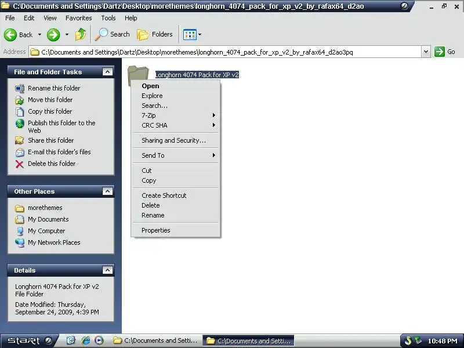Click the My Documents icon
The image size is (464, 348).
[x=20, y=220]
